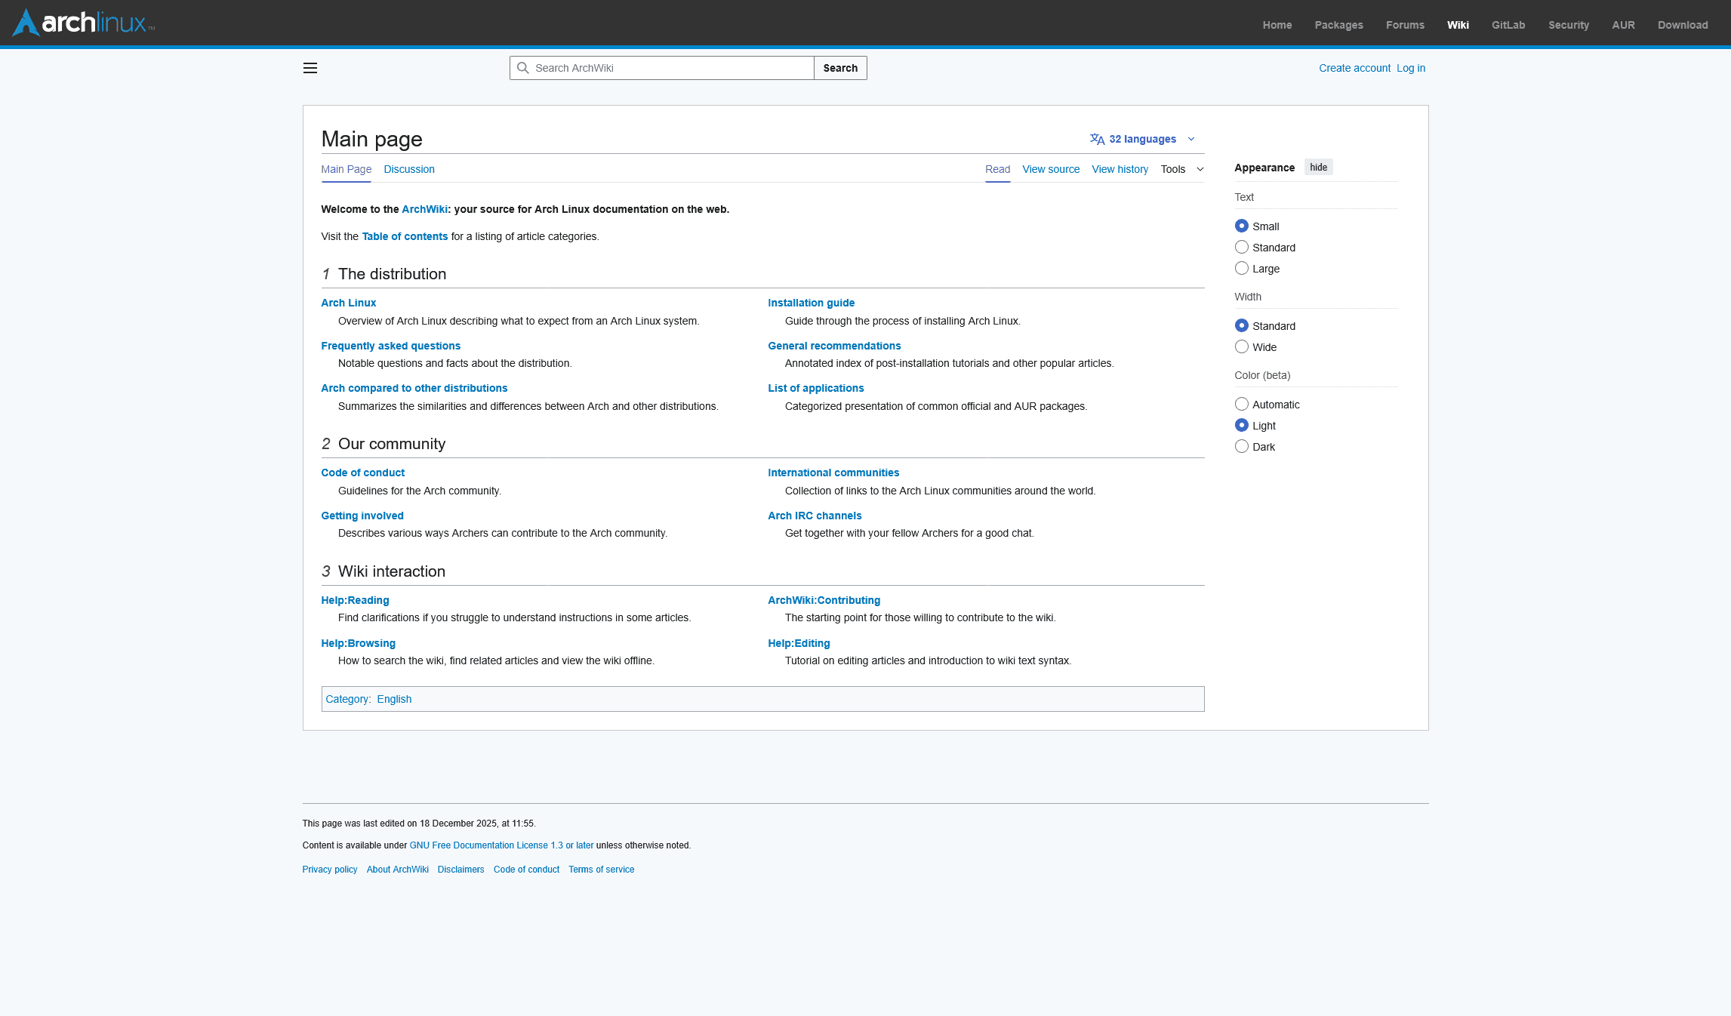
Task: Open the View source tab
Action: (x=1051, y=169)
